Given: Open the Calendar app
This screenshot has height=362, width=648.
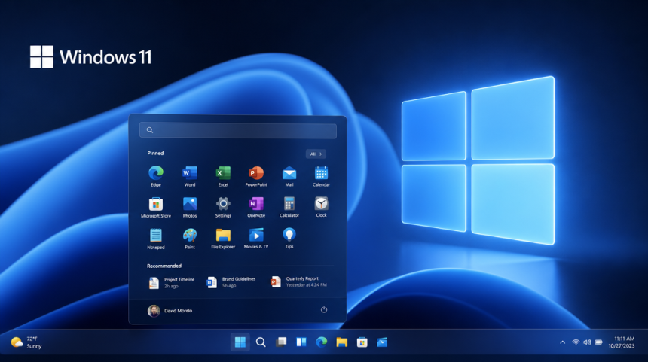Looking at the screenshot, I should (321, 176).
